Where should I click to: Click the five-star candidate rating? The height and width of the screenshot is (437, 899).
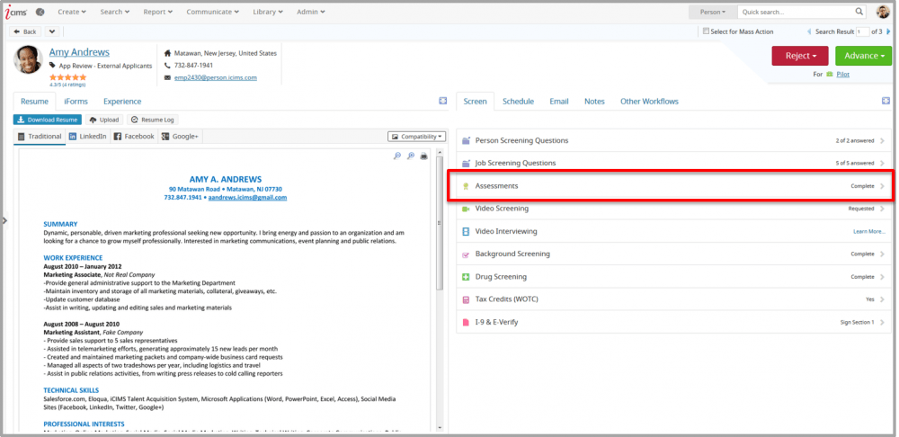[x=68, y=77]
